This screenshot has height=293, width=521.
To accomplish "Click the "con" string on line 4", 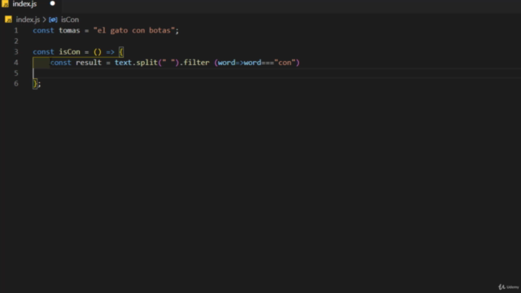I will [x=285, y=63].
